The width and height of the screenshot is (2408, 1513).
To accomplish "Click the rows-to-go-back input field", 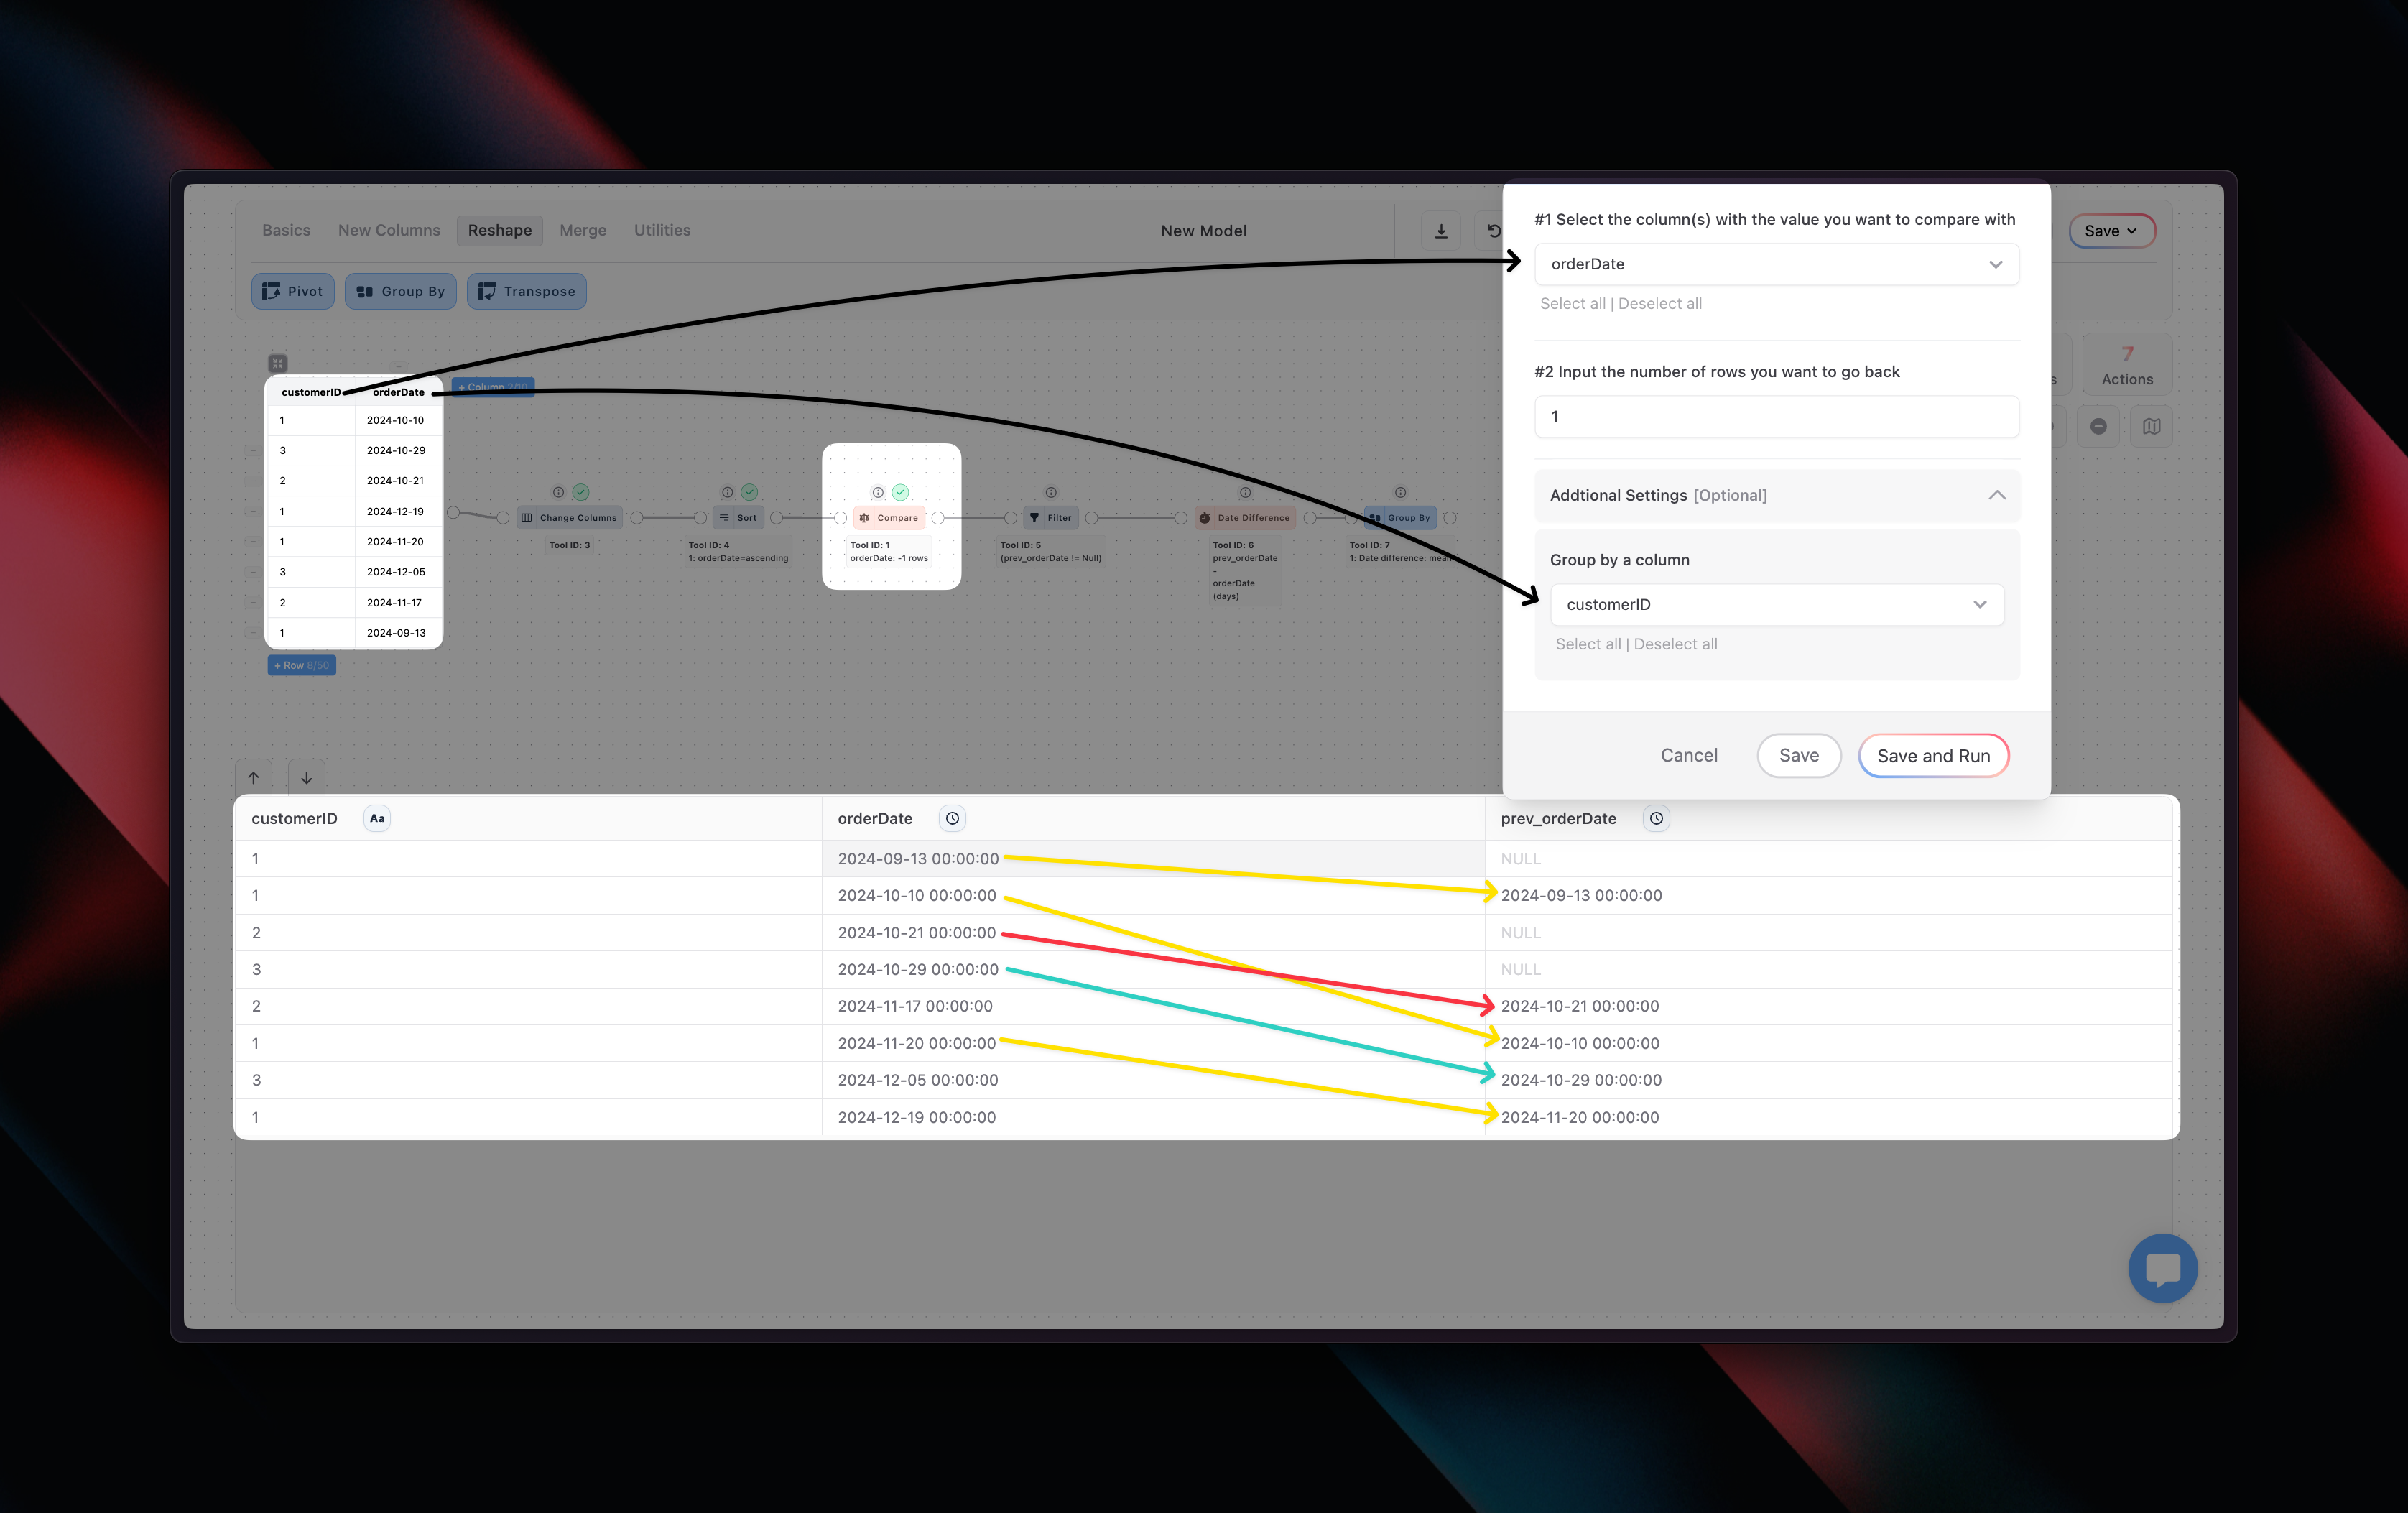I will click(1776, 416).
